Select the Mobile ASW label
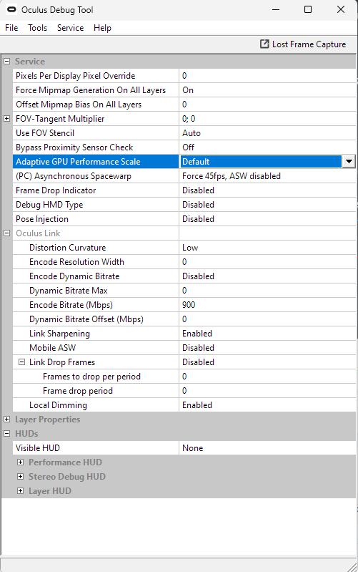Image resolution: width=358 pixels, height=572 pixels. [52, 348]
